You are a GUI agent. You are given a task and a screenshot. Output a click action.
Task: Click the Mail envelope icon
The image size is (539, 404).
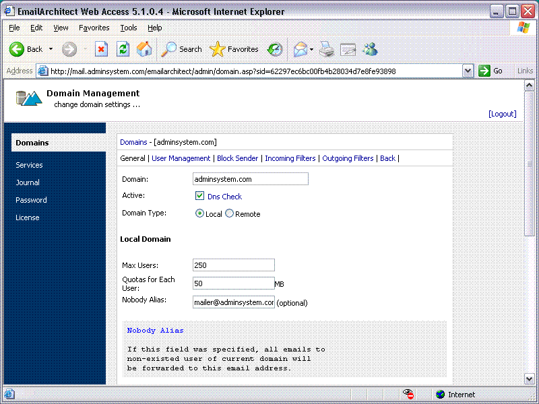[x=300, y=49]
